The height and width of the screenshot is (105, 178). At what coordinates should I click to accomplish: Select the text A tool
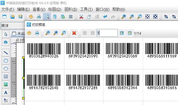coord(6,92)
